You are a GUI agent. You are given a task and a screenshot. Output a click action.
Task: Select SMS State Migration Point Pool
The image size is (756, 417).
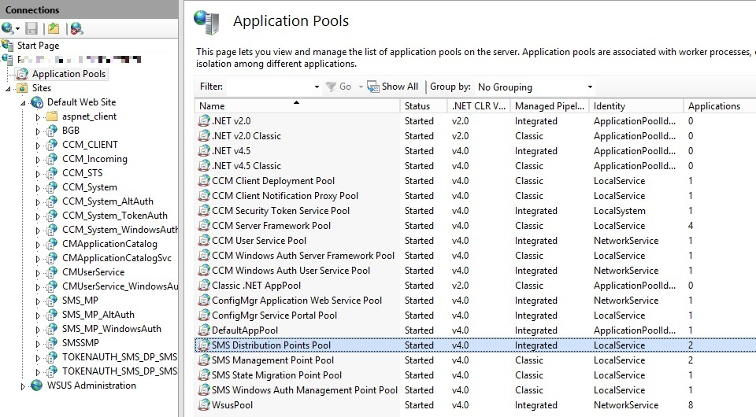click(x=476, y=375)
